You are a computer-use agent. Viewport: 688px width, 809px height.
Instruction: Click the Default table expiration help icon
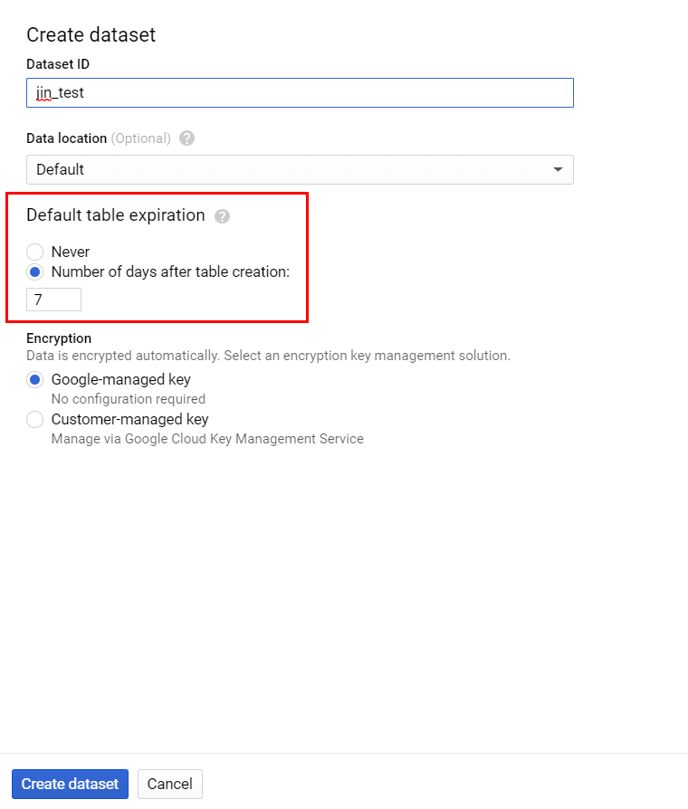click(222, 215)
